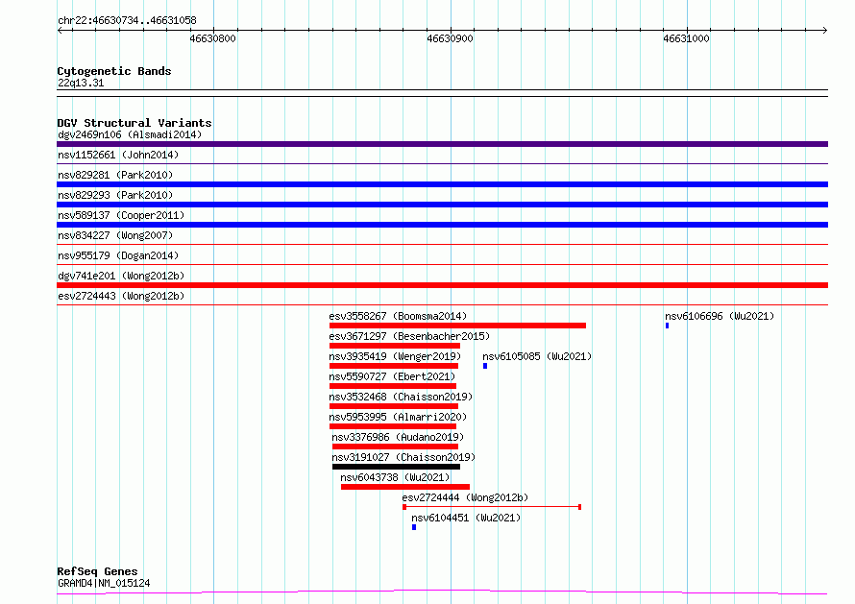
Task: Select the esv3558267 (Boomsma2014) label
Action: pyautogui.click(x=398, y=316)
